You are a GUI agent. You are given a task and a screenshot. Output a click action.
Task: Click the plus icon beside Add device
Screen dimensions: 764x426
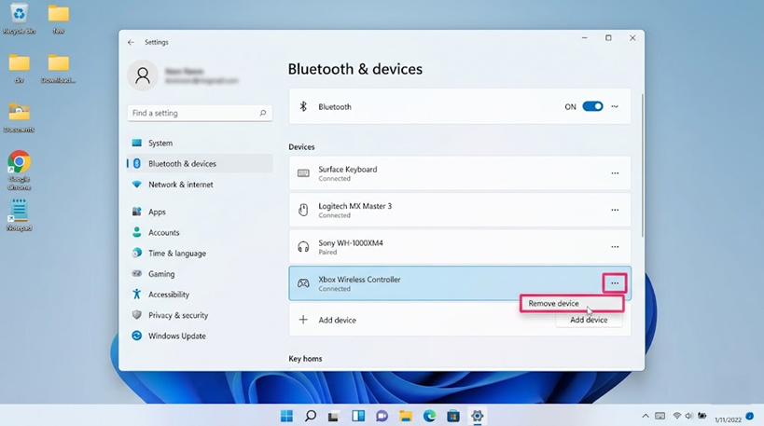(303, 320)
